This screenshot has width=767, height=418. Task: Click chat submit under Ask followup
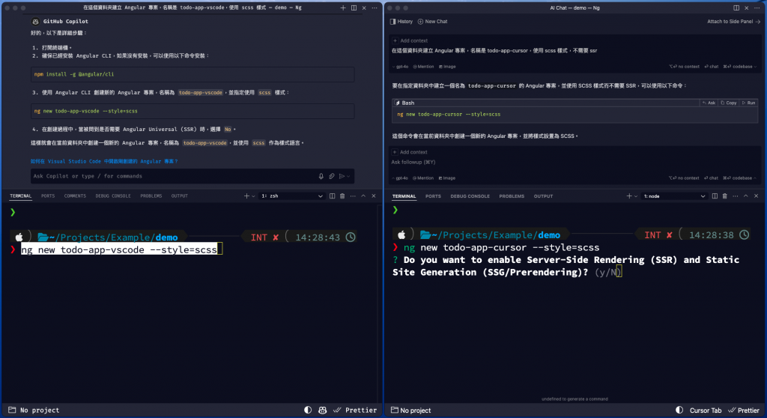pyautogui.click(x=712, y=178)
